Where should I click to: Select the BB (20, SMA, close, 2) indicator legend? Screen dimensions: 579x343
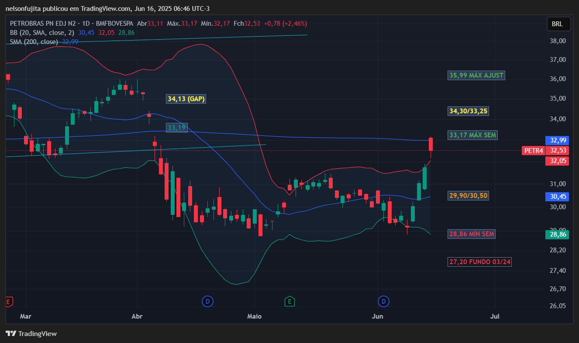pyautogui.click(x=42, y=33)
